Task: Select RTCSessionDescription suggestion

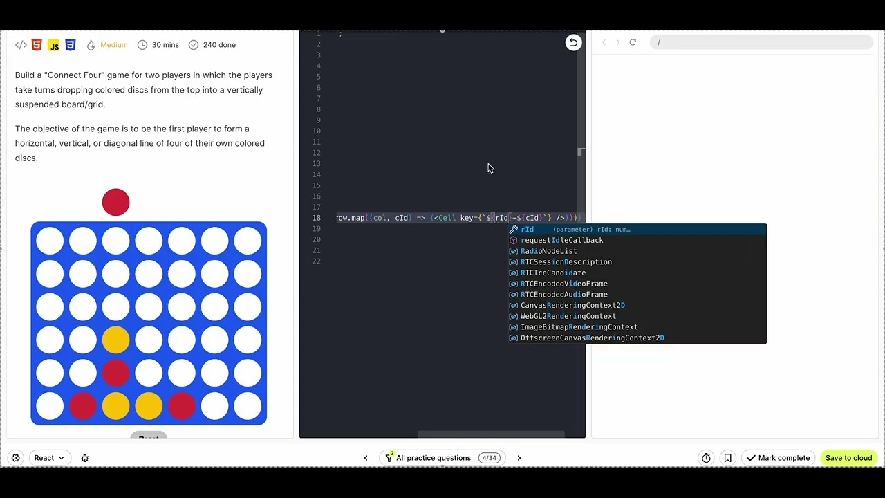Action: pos(637,262)
